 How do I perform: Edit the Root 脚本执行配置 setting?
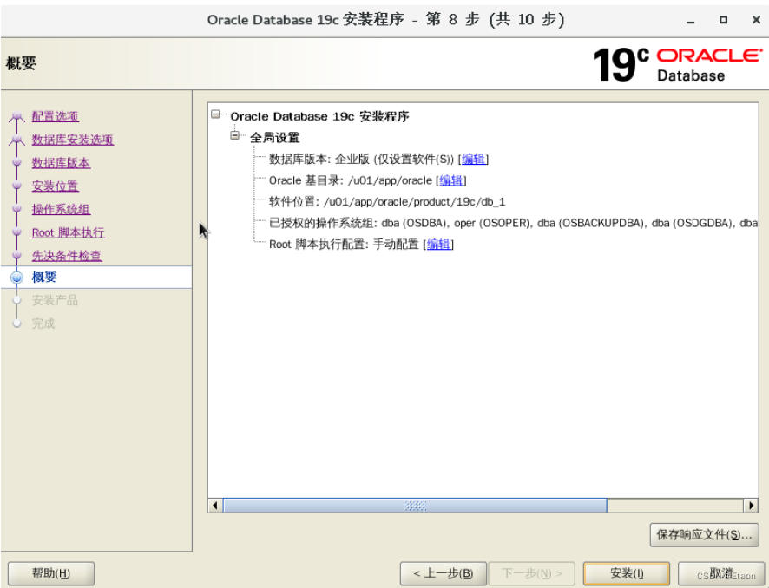click(438, 244)
